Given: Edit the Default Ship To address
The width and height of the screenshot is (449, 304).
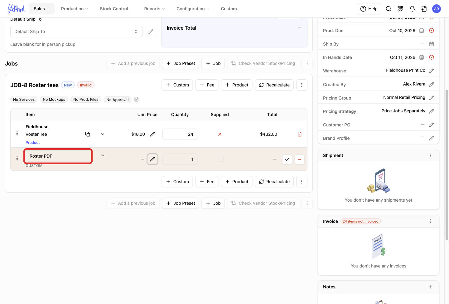Looking at the screenshot, I should (151, 32).
